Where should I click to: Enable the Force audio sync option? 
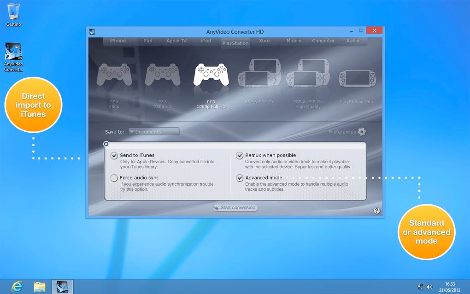pos(114,178)
